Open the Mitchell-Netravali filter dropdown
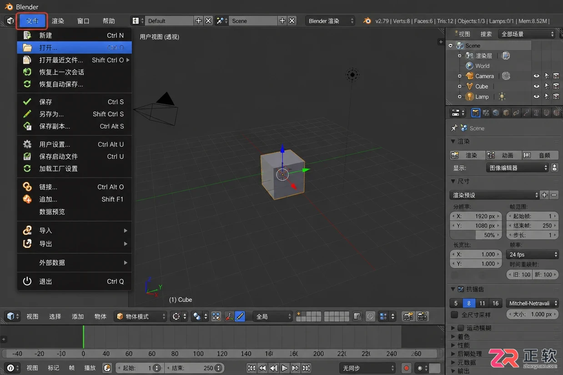Viewport: 563px width, 375px height. [533, 303]
